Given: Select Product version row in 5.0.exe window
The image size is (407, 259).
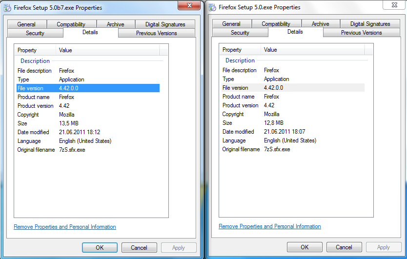Looking at the screenshot, I should coord(293,105).
